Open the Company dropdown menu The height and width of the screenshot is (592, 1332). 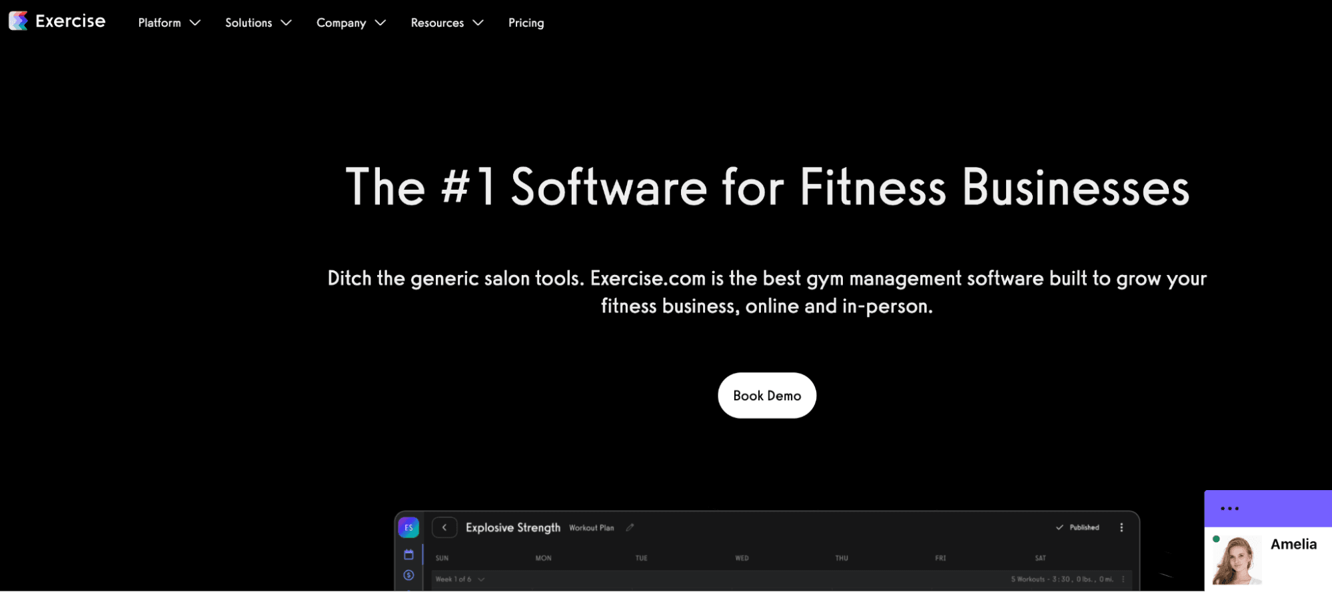pos(351,23)
